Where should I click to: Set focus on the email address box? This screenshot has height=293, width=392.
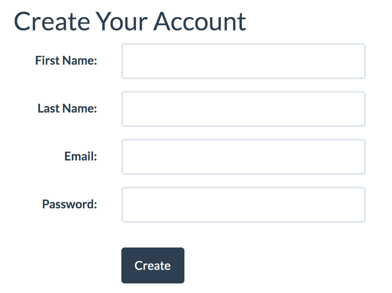(243, 157)
